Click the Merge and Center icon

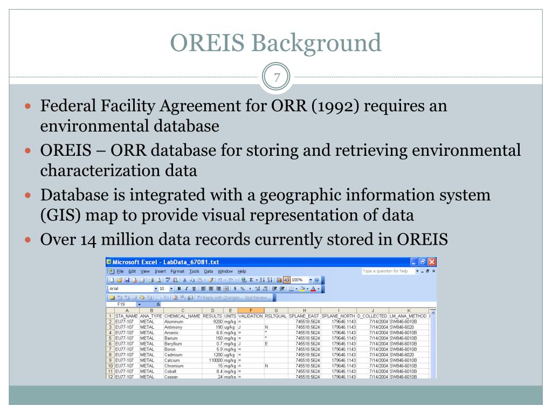226,288
